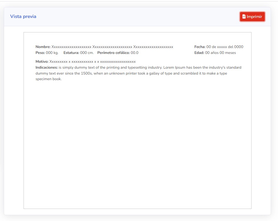Click the Motivo label
The height and width of the screenshot is (221, 278).
[42, 62]
